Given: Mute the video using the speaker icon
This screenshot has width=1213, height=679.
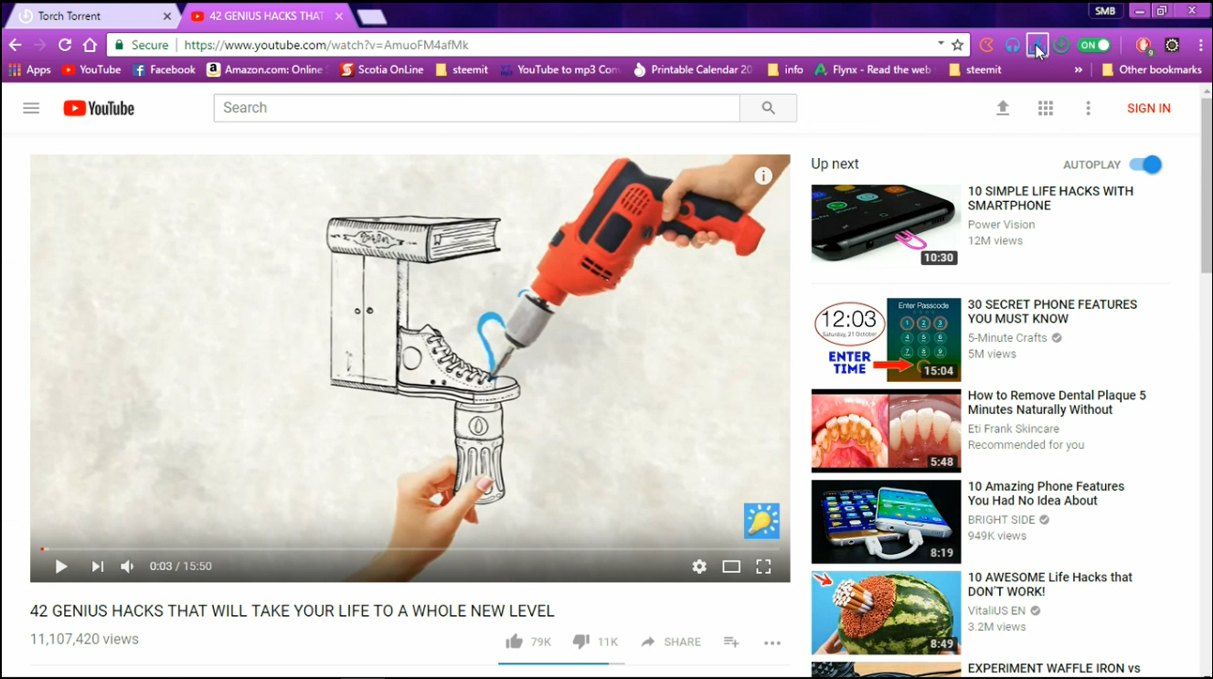Looking at the screenshot, I should [127, 567].
